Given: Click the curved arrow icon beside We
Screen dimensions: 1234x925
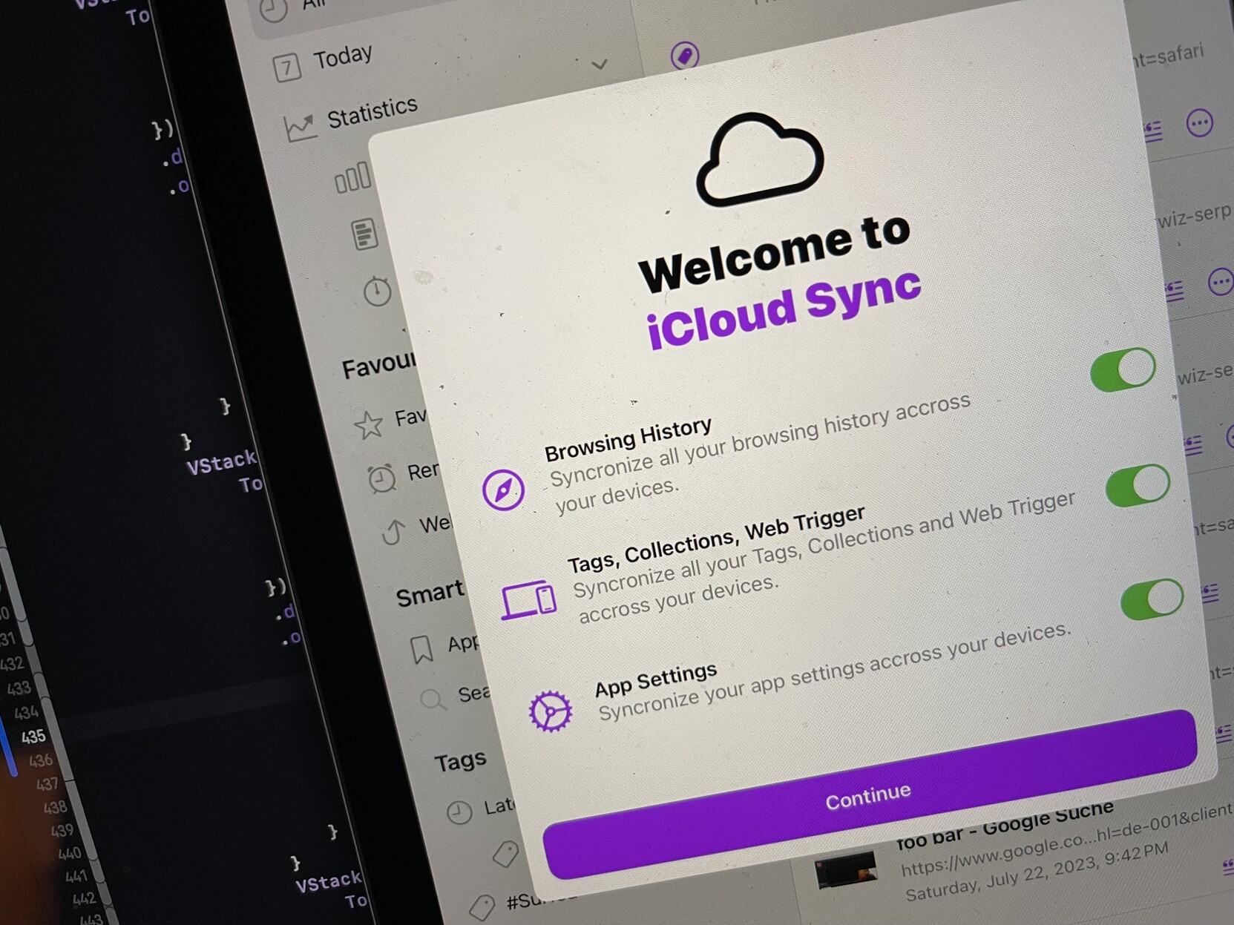Looking at the screenshot, I should 394,531.
